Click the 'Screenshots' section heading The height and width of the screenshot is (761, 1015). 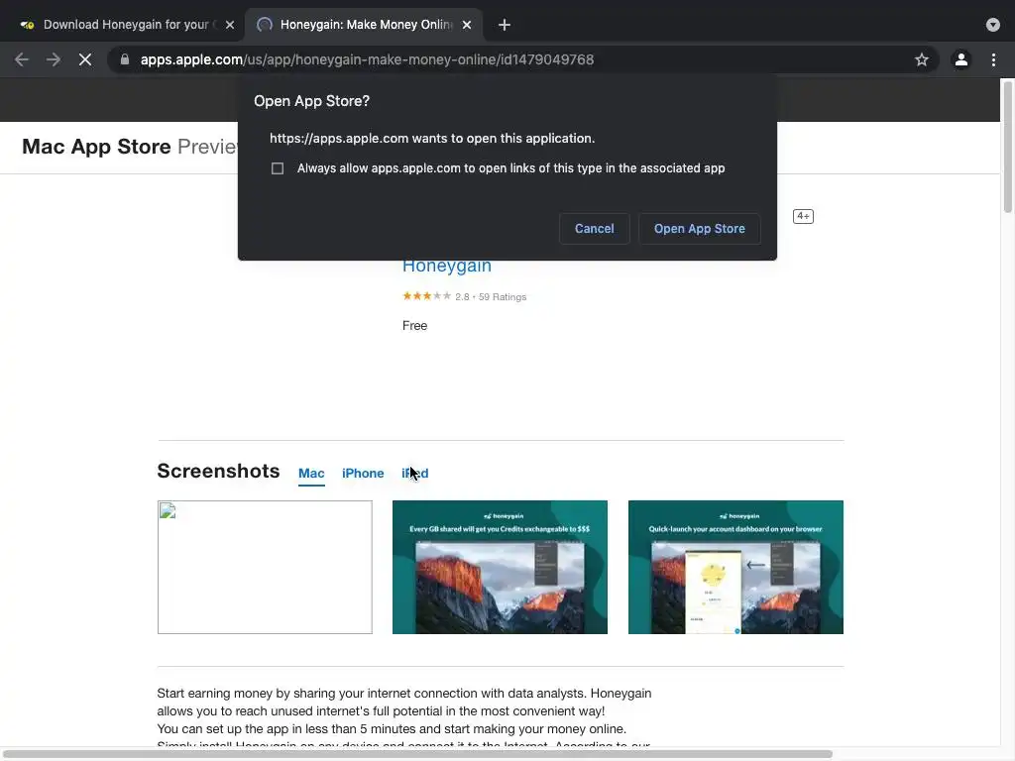218,471
